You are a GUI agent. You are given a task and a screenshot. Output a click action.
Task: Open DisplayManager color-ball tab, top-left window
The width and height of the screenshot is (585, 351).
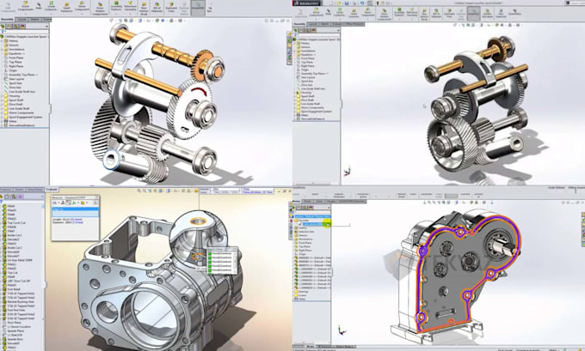click(22, 27)
